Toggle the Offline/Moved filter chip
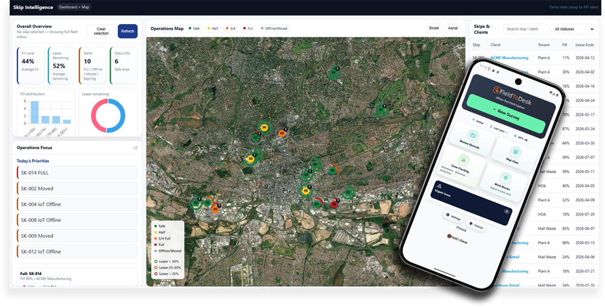Viewport: 605px width, 307px height. 274,28
